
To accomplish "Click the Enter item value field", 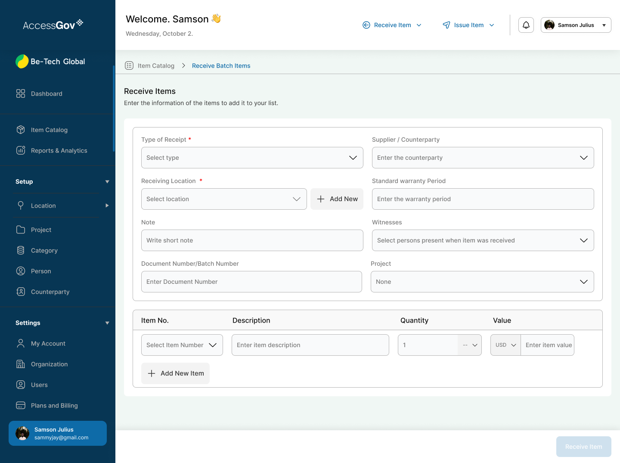I will click(x=548, y=345).
